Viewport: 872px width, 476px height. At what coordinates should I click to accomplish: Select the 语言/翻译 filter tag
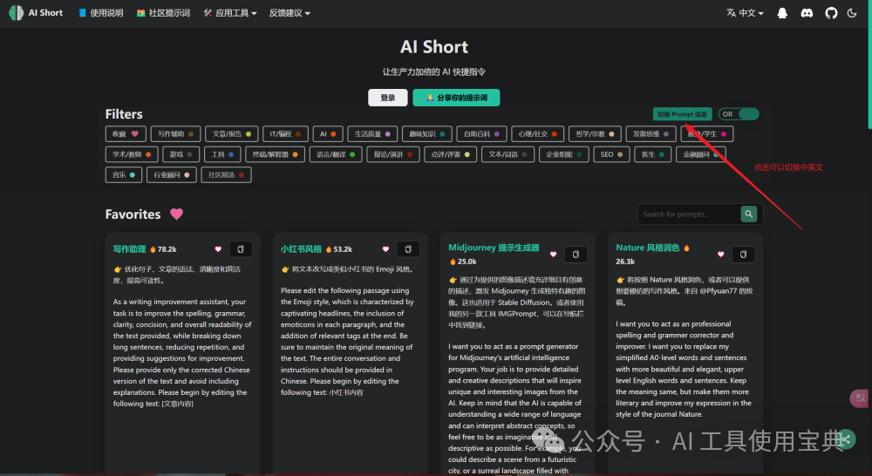336,154
